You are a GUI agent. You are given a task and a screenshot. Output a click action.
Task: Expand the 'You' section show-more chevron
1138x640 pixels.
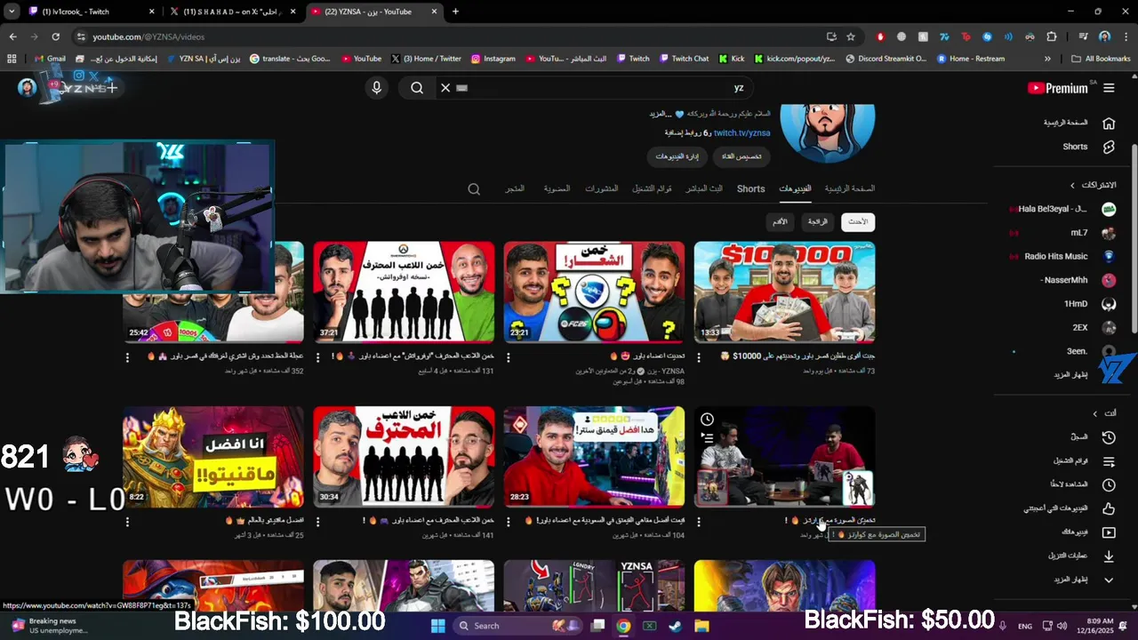(x=1109, y=580)
